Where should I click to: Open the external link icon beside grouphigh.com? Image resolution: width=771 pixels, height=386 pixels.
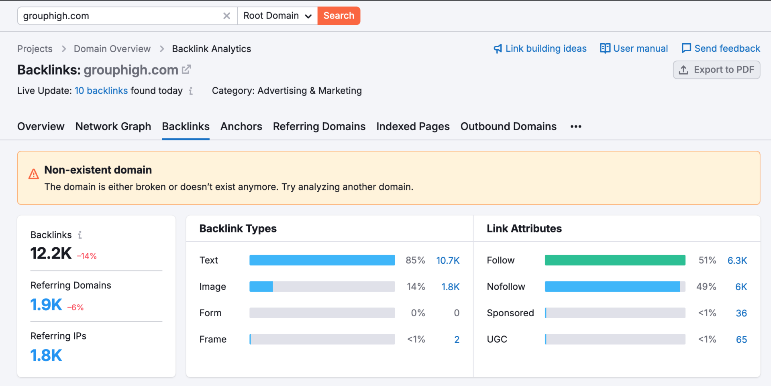pos(186,69)
